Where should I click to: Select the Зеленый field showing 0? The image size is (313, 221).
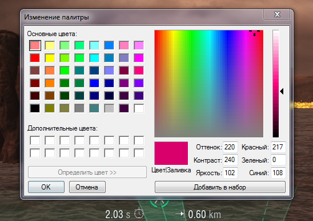tap(278, 160)
